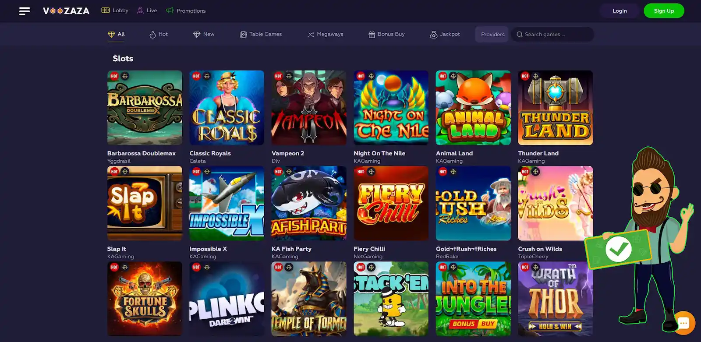
Task: Open the Wrath of Thor thumbnail
Action: click(556, 299)
